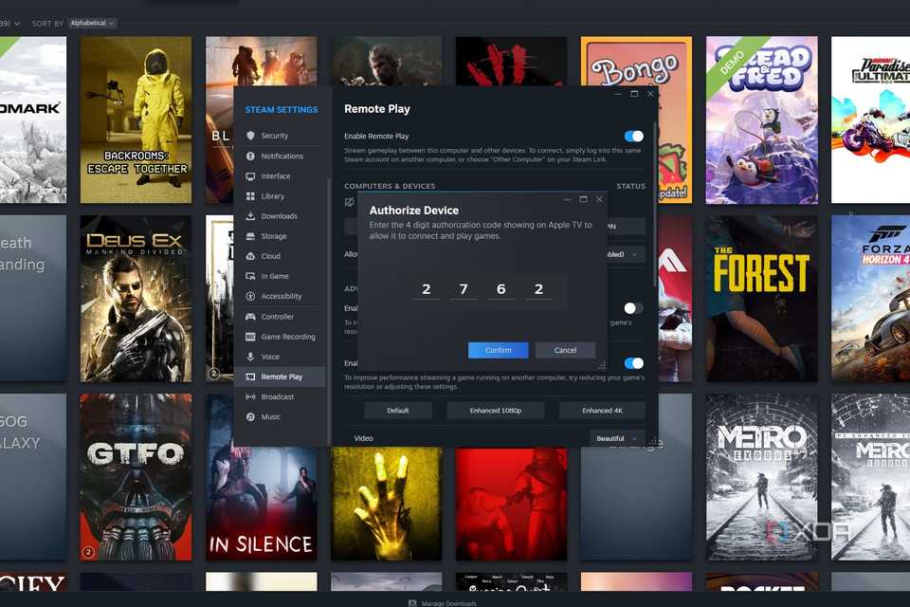Open the Alphabetical sort dropdown
Viewport: 910px width, 607px height.
click(92, 23)
